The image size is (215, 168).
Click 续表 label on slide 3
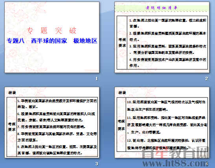click(12, 93)
